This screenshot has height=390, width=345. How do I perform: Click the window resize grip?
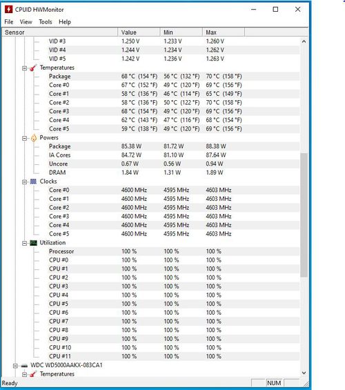coord(306,384)
